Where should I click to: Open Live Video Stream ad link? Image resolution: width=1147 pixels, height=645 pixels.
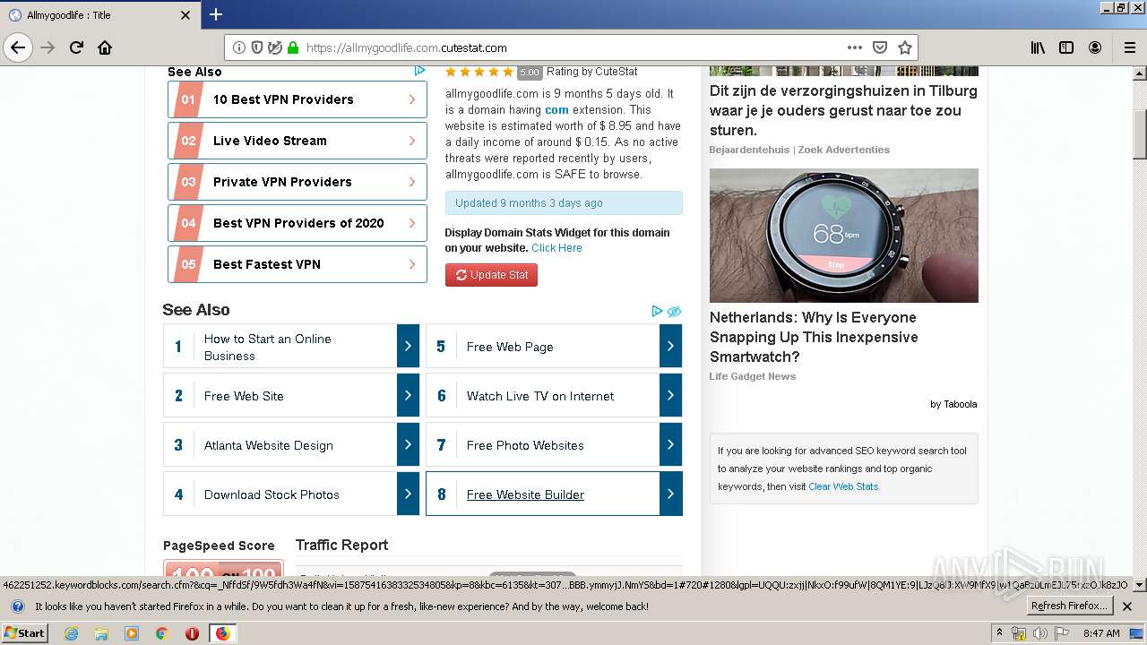(298, 141)
